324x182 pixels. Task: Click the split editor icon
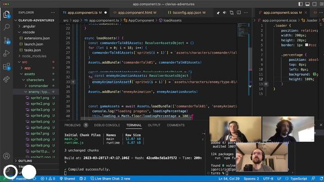(x=238, y=13)
